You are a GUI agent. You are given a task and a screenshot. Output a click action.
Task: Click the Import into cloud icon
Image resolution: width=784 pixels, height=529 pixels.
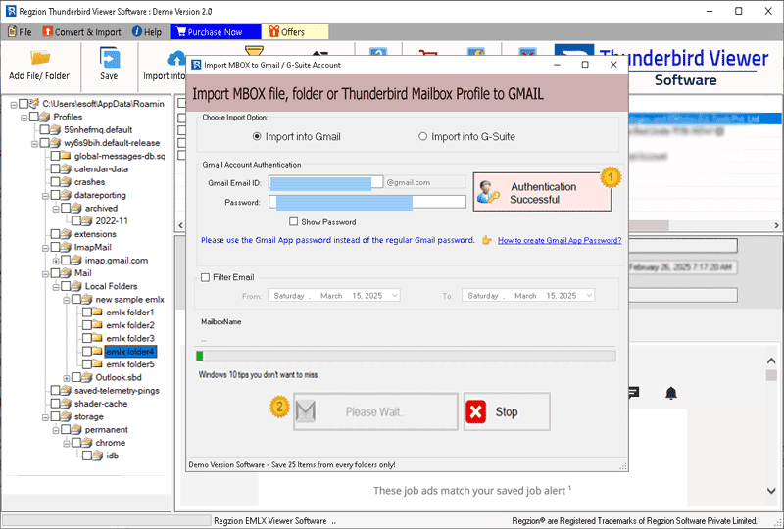pyautogui.click(x=176, y=59)
